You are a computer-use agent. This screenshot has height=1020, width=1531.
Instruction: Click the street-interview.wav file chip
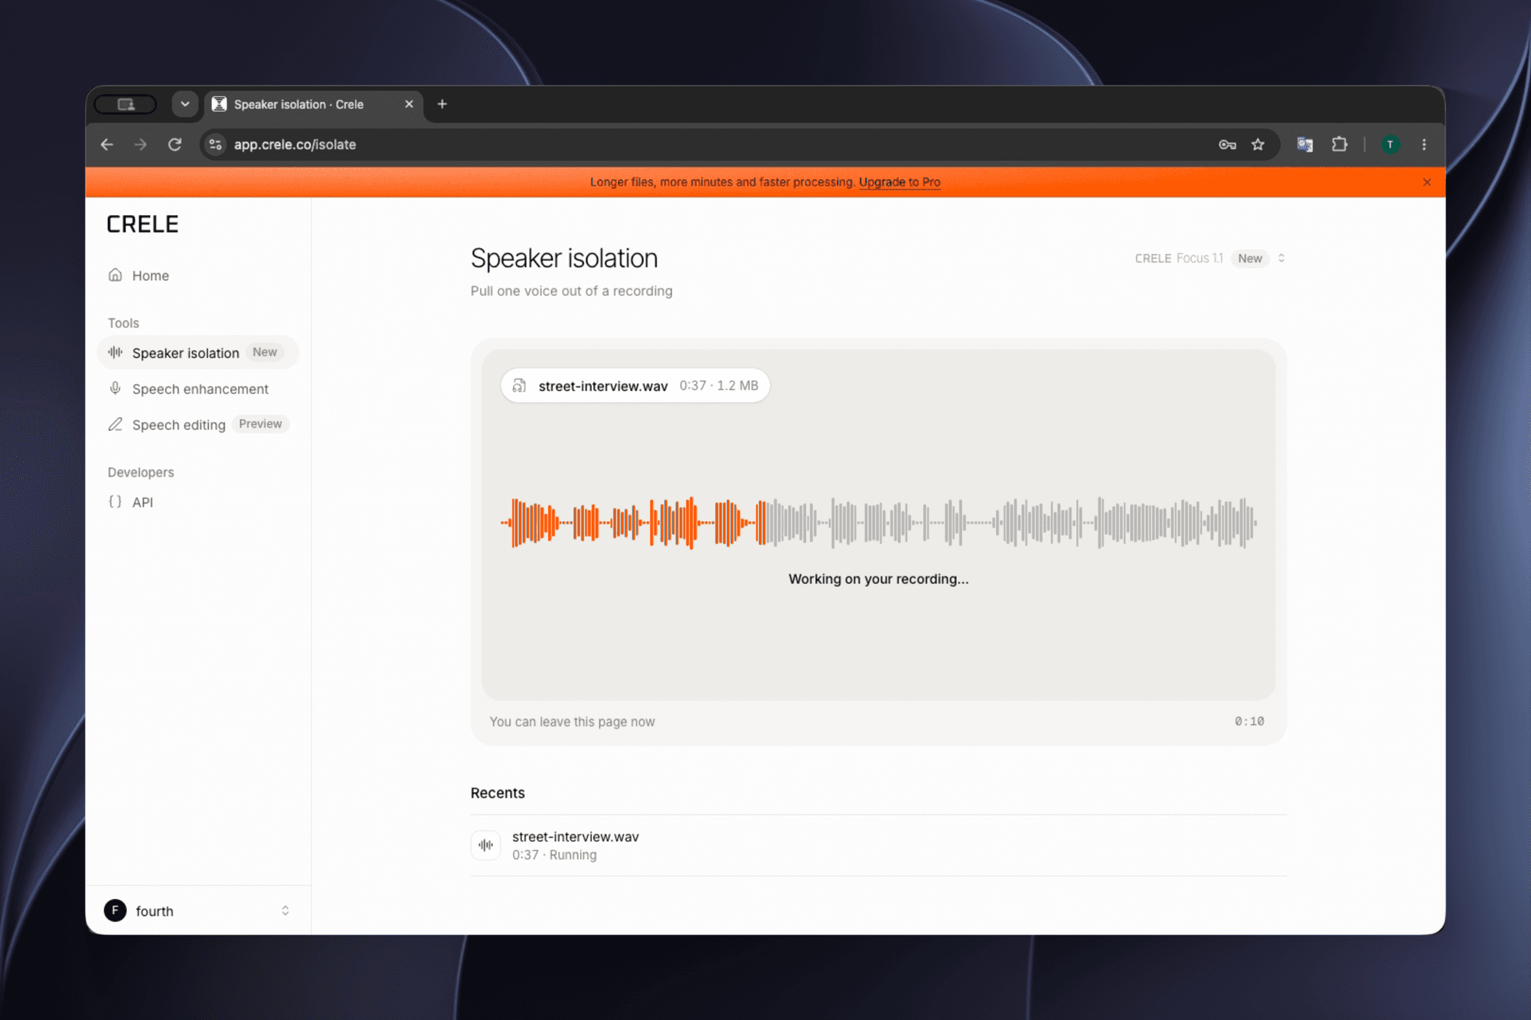(635, 386)
